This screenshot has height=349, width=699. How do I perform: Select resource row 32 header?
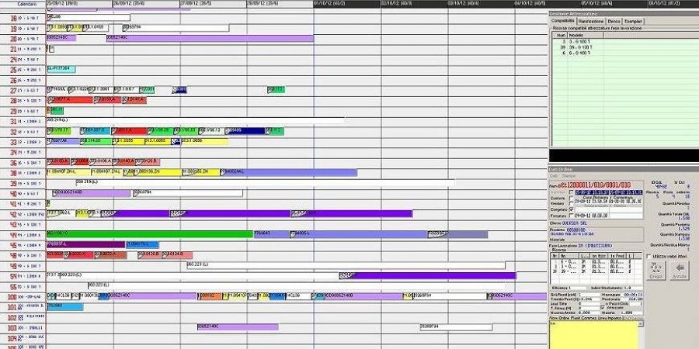pos(23,132)
